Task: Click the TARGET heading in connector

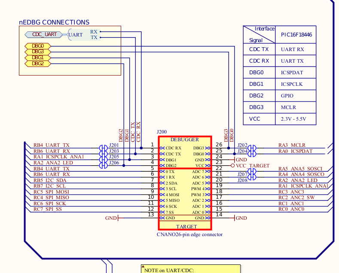Action: coord(186,227)
